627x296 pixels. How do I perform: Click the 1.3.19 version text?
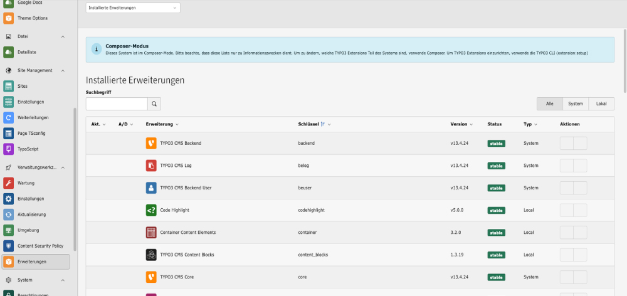point(457,255)
